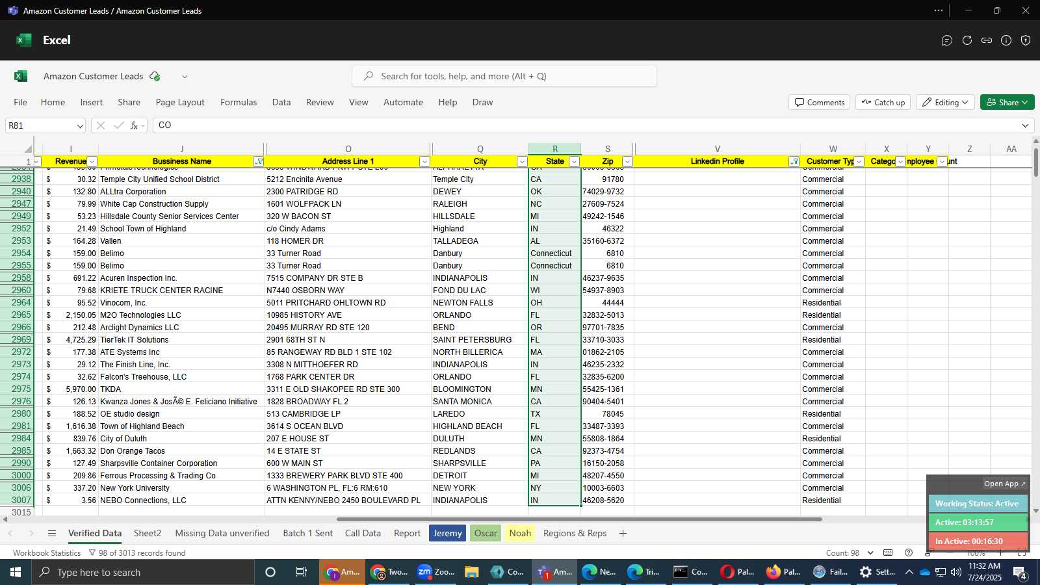Select the column R header

(x=554, y=149)
